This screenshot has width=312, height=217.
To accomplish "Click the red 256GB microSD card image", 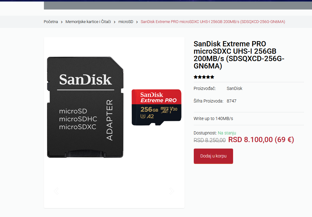I will pyautogui.click(x=156, y=107).
